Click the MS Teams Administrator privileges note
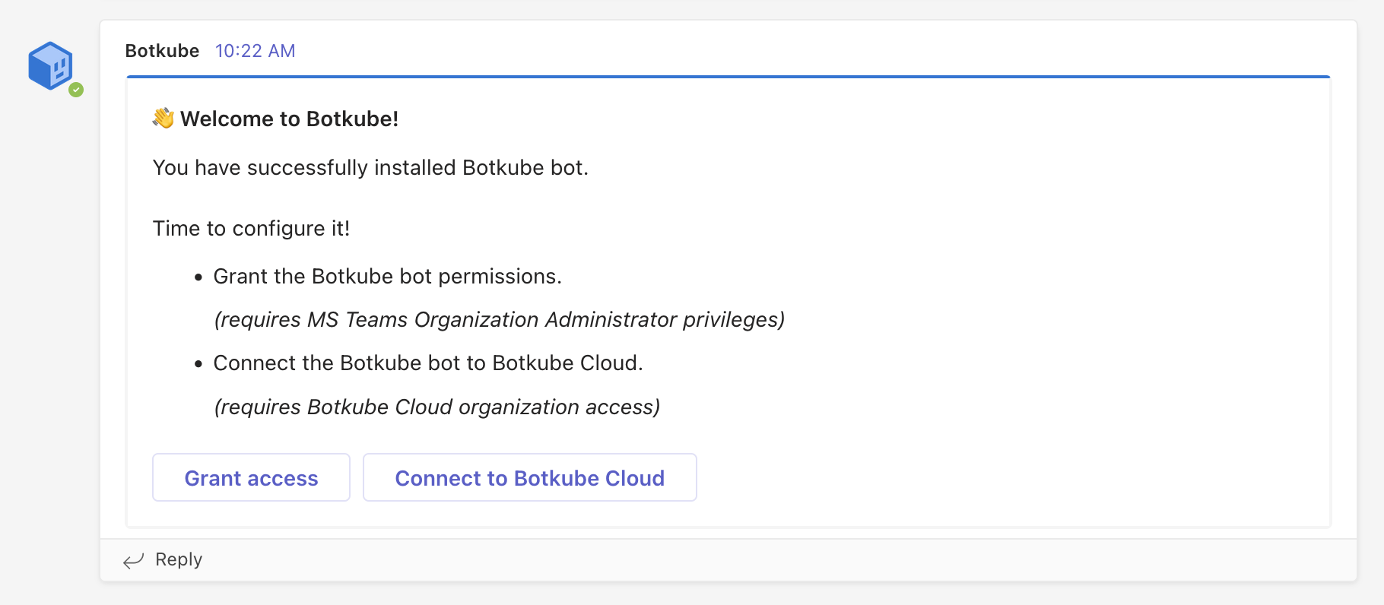This screenshot has width=1384, height=605. tap(499, 320)
